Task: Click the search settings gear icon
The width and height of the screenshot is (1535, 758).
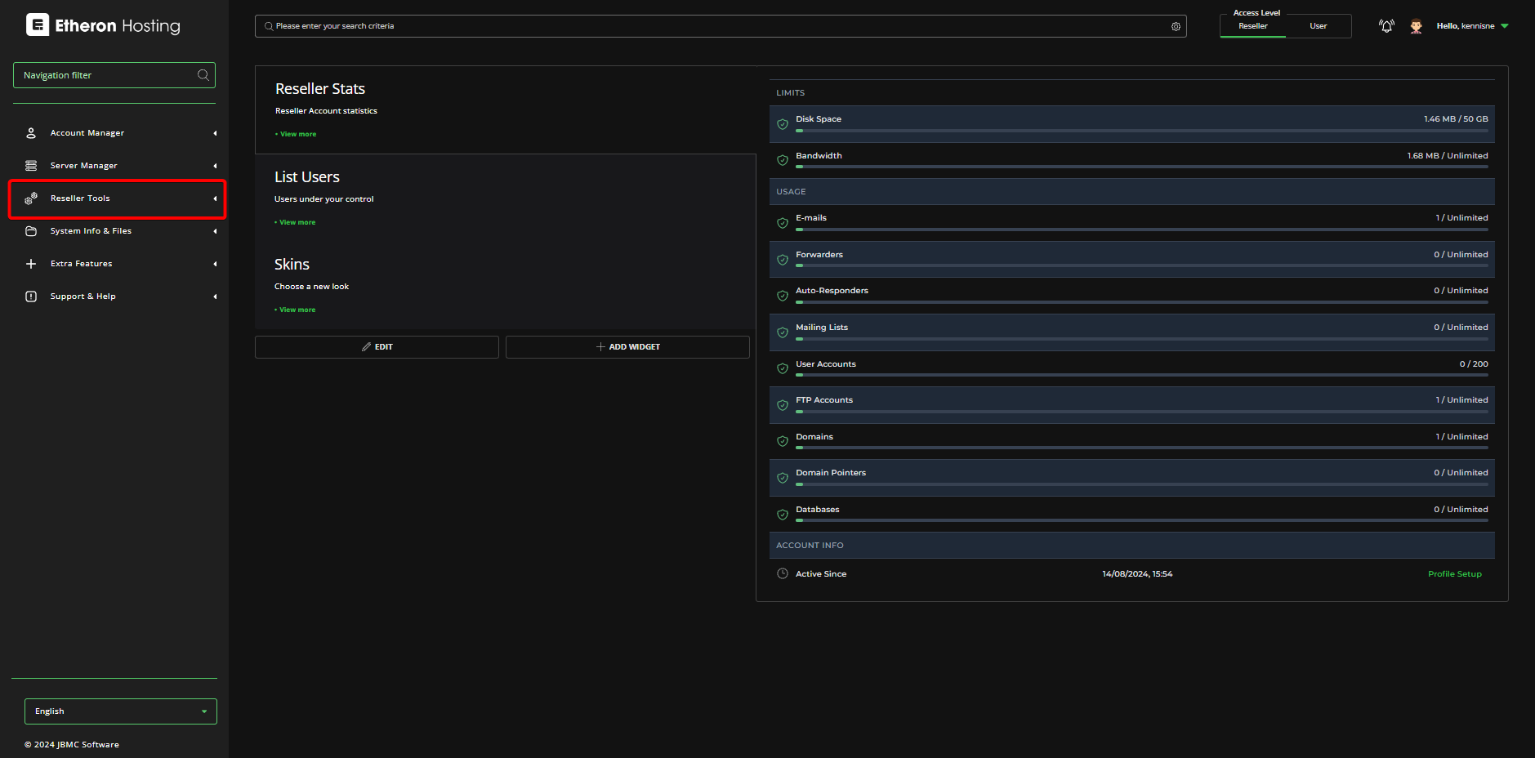Action: (x=1176, y=26)
